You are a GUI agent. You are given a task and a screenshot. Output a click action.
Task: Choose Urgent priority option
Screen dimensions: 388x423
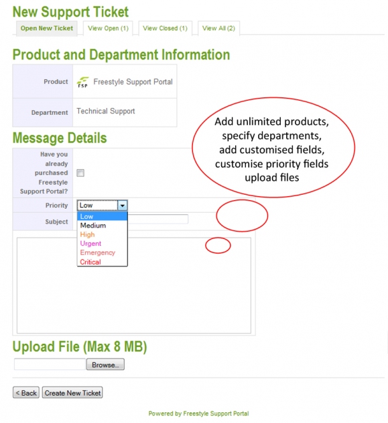[x=102, y=244]
